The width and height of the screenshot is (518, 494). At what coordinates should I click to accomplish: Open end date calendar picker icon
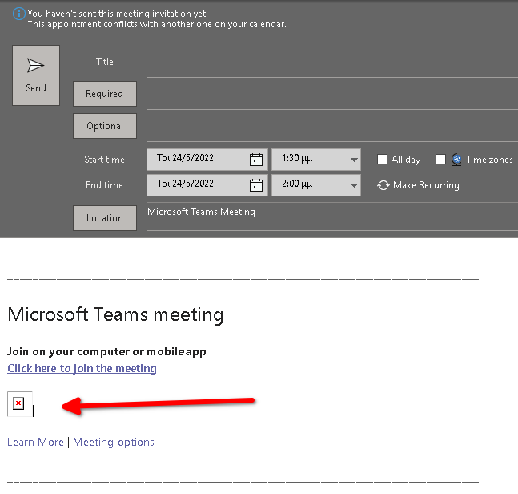256,185
